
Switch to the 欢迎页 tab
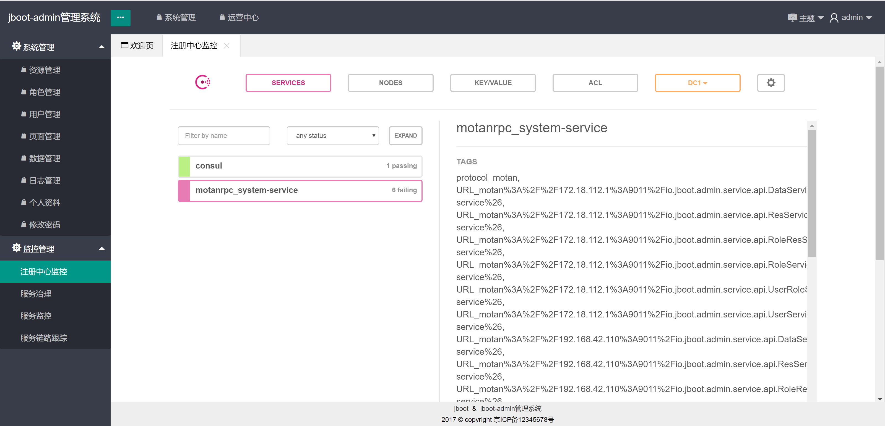[x=137, y=46]
